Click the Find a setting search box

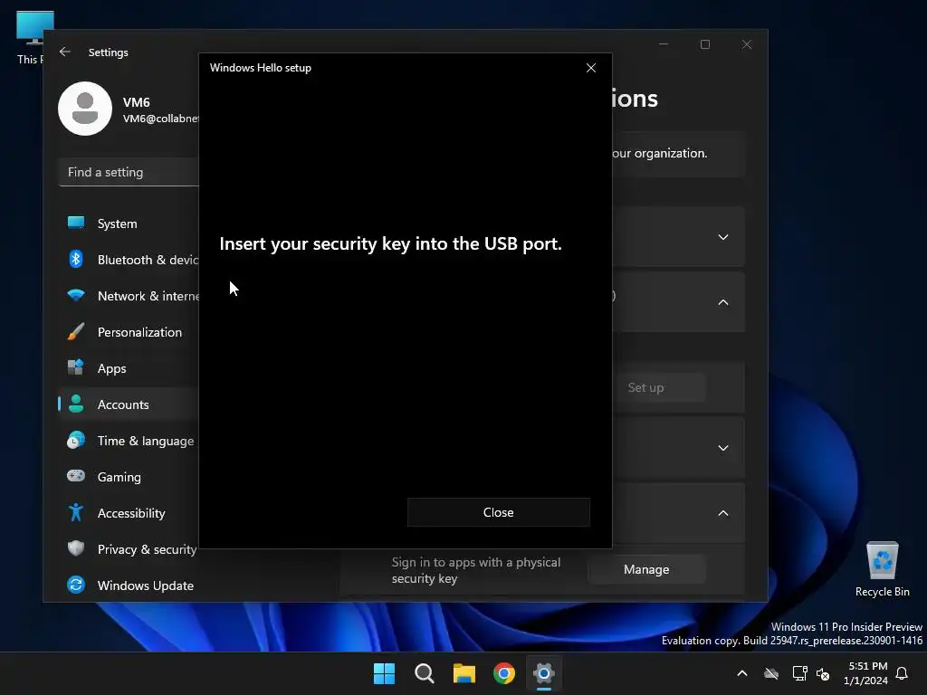click(129, 172)
